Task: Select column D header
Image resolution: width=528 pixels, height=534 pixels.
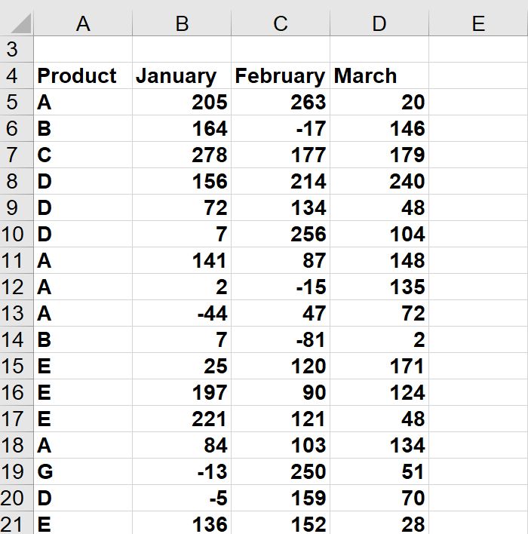Action: pos(379,23)
